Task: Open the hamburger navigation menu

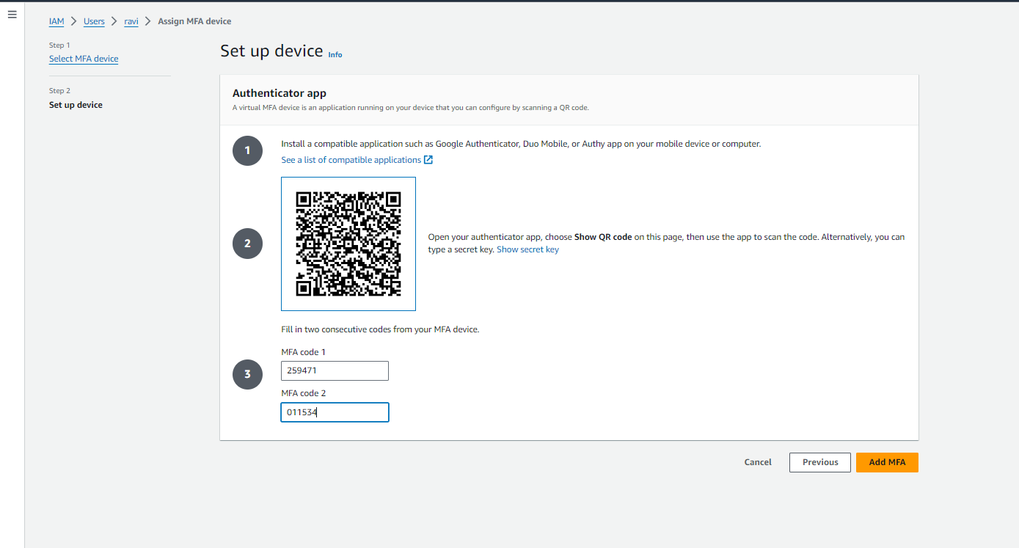Action: (12, 15)
